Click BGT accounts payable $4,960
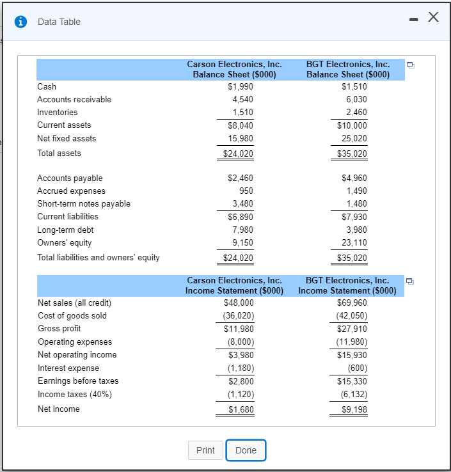Viewport: 451px width, 472px height. click(354, 178)
